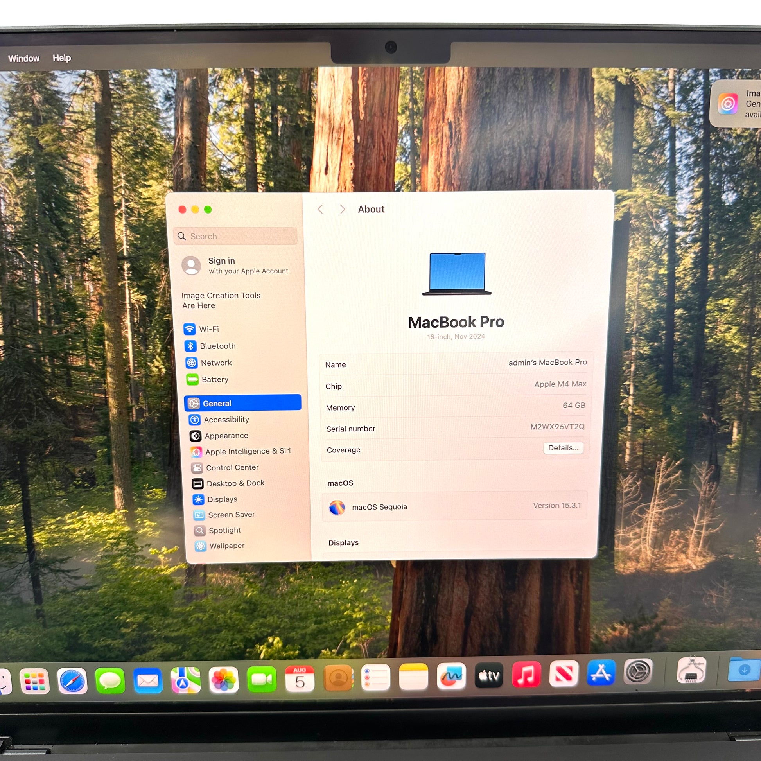Open the Help menu
This screenshot has height=761, width=761.
pos(62,58)
